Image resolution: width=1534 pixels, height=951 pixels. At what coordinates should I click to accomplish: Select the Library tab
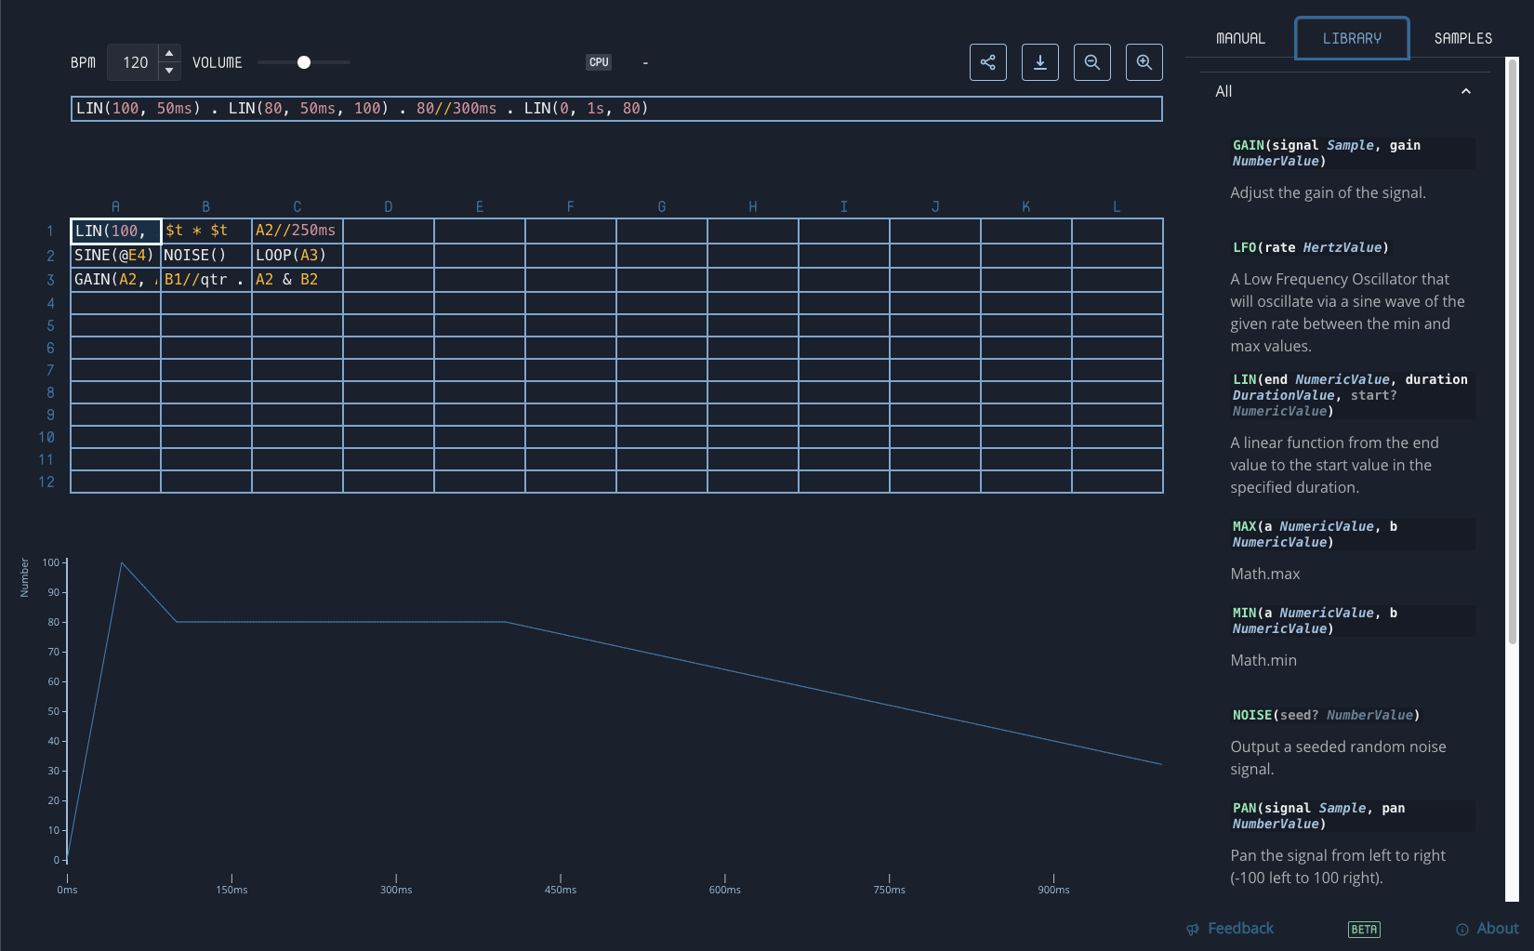pos(1352,38)
